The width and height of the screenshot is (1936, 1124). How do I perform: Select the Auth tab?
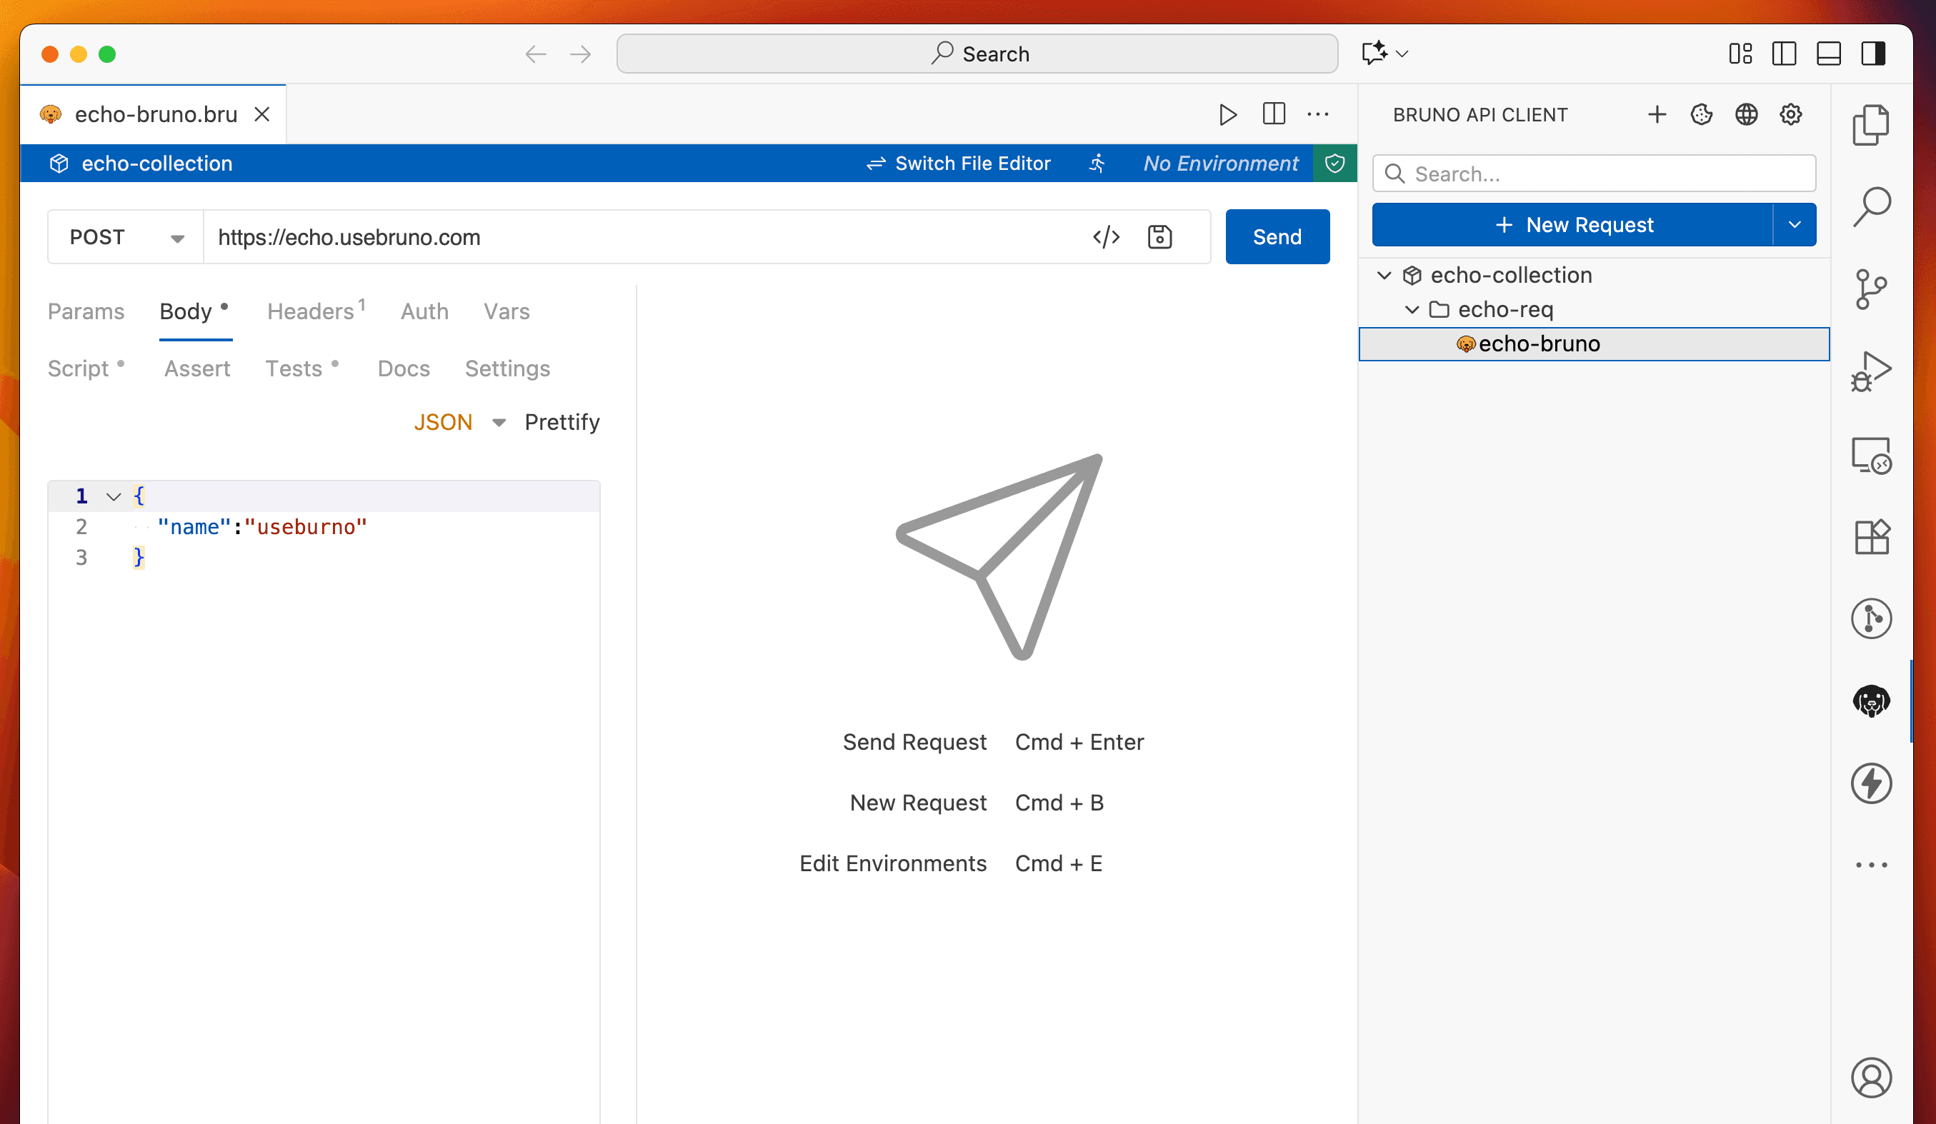pyautogui.click(x=424, y=311)
